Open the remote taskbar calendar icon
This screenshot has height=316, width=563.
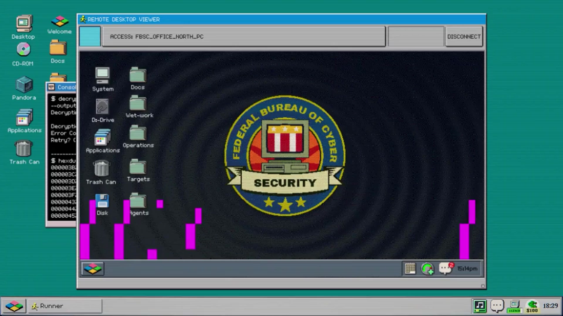[410, 268]
